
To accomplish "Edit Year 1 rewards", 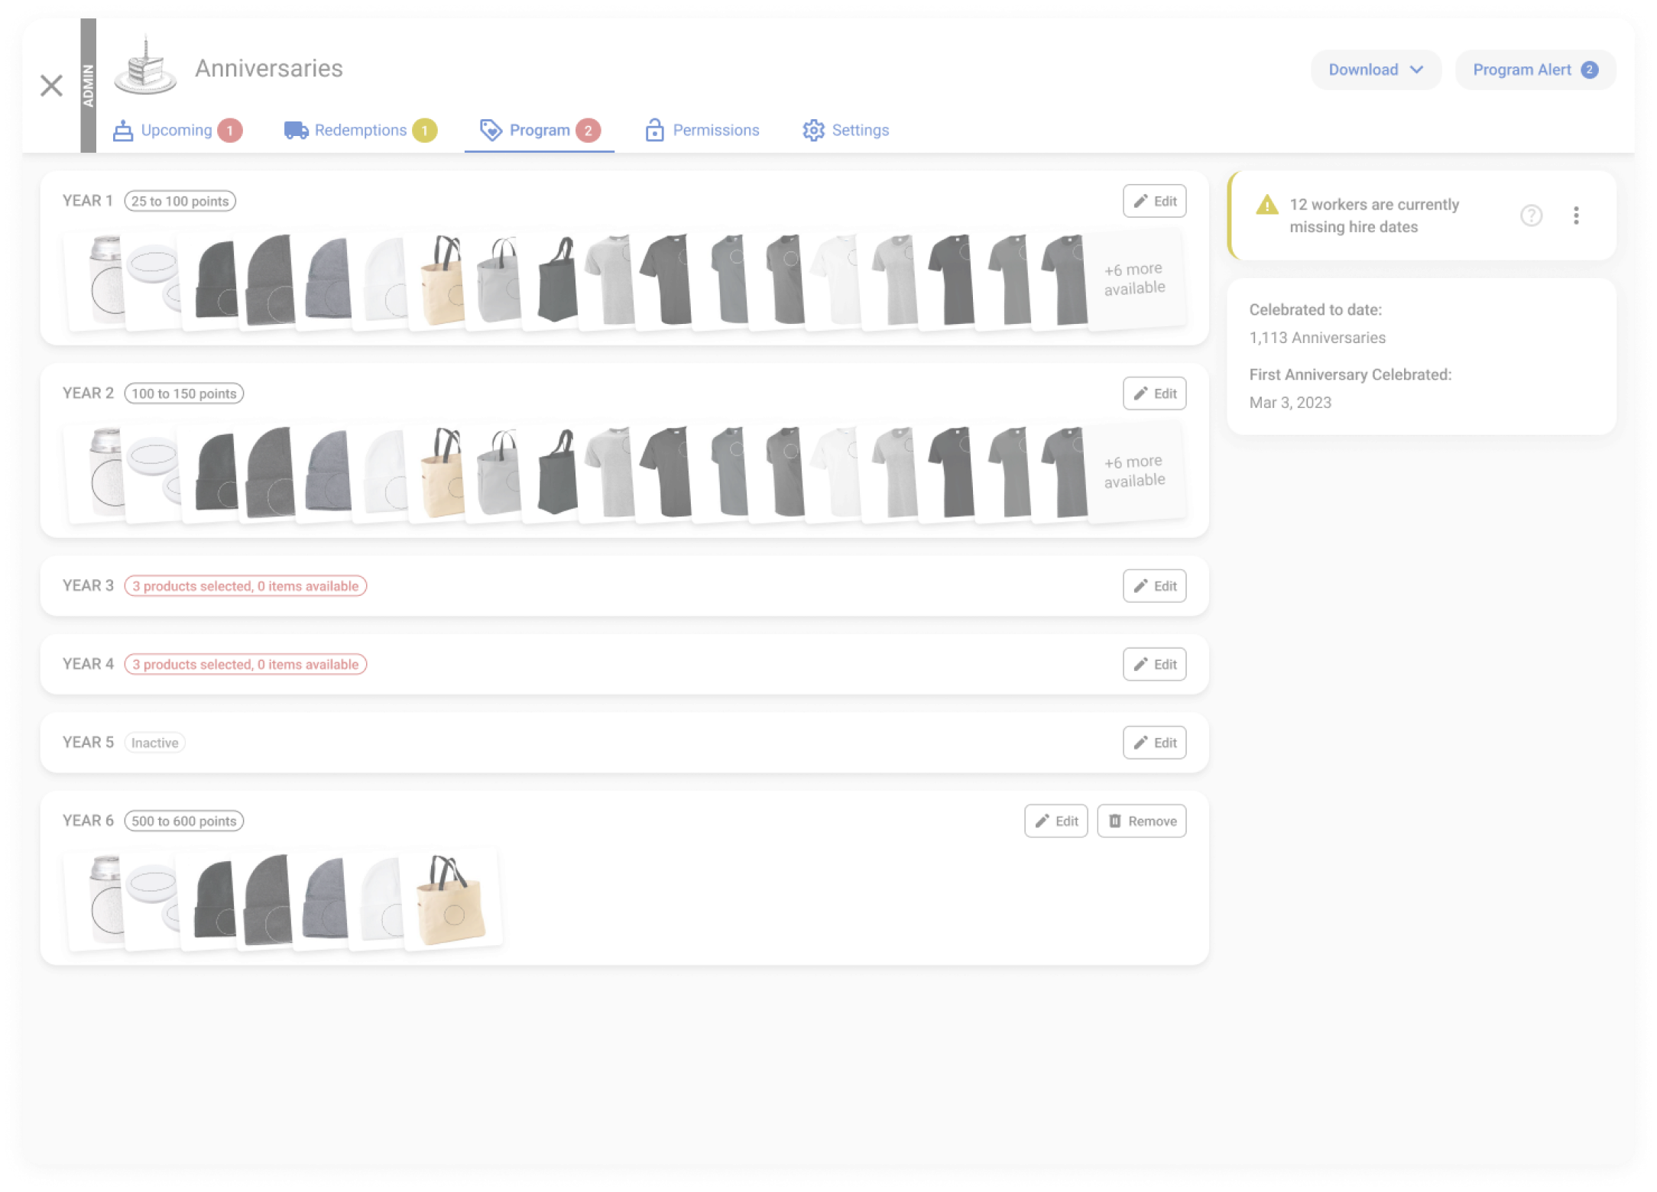I will coord(1154,201).
